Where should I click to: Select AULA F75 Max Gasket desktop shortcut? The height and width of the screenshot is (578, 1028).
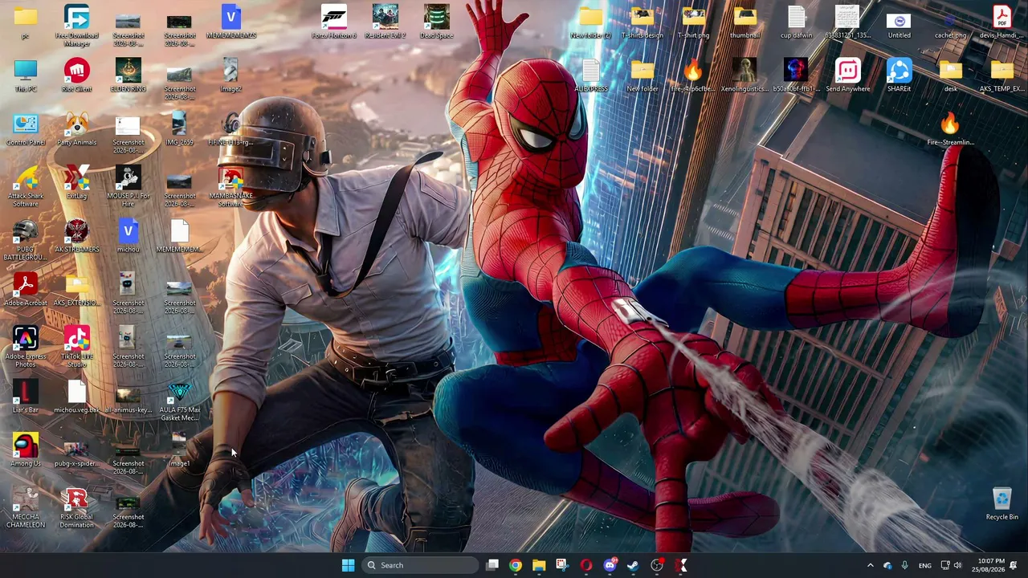click(x=179, y=401)
